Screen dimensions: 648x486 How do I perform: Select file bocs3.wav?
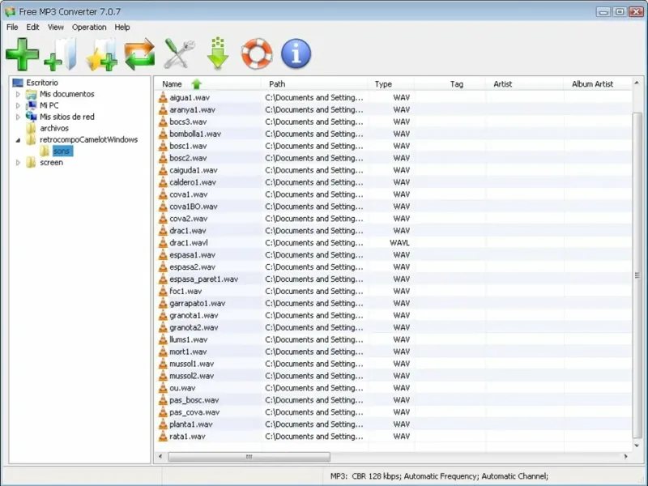point(188,122)
